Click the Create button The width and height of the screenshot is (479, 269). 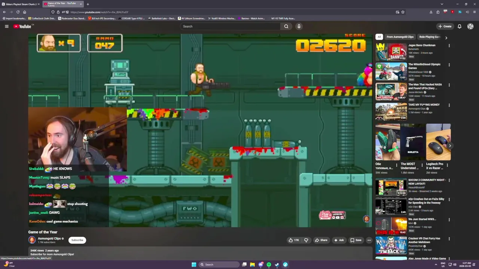[x=445, y=26]
